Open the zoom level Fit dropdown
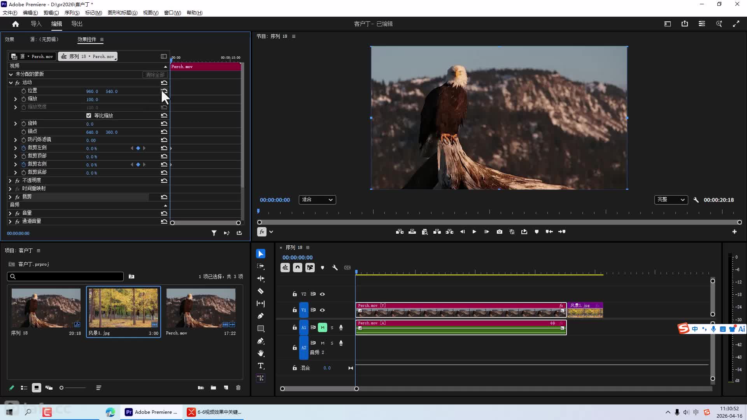This screenshot has width=747, height=420. pos(317,200)
